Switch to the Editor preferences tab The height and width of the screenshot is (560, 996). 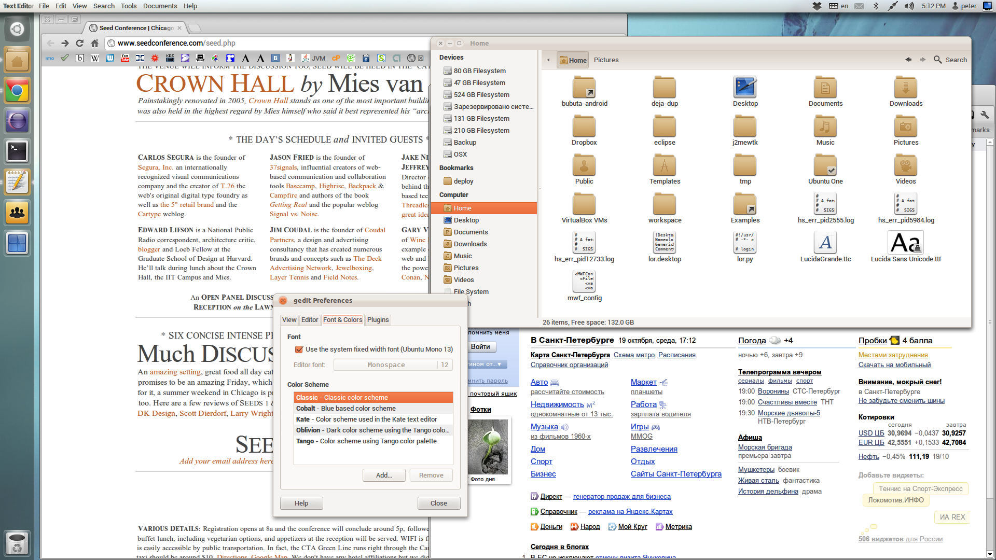[310, 320]
